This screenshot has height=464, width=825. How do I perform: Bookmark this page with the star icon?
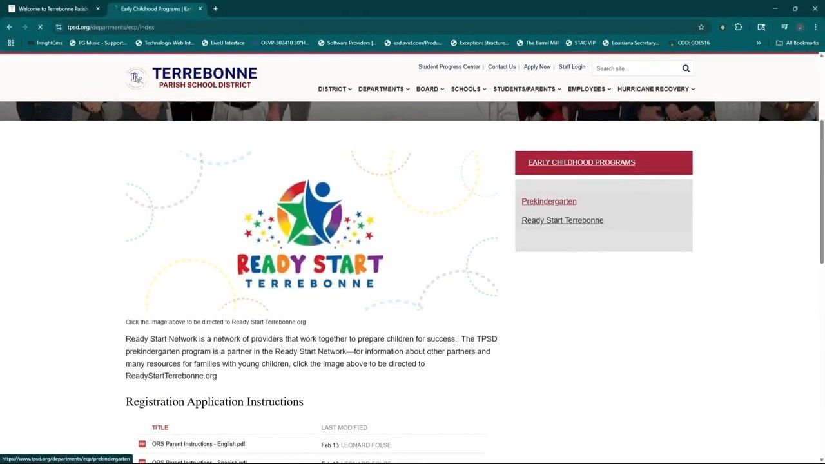tap(701, 27)
